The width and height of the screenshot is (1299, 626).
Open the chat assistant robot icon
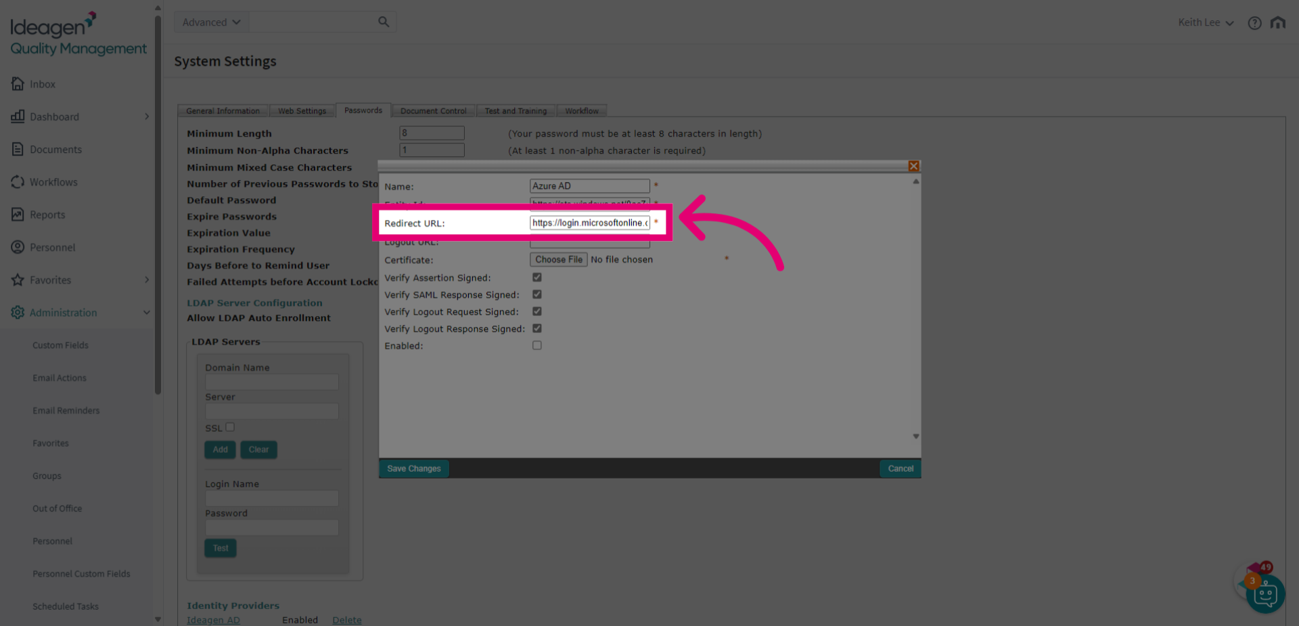(1264, 594)
